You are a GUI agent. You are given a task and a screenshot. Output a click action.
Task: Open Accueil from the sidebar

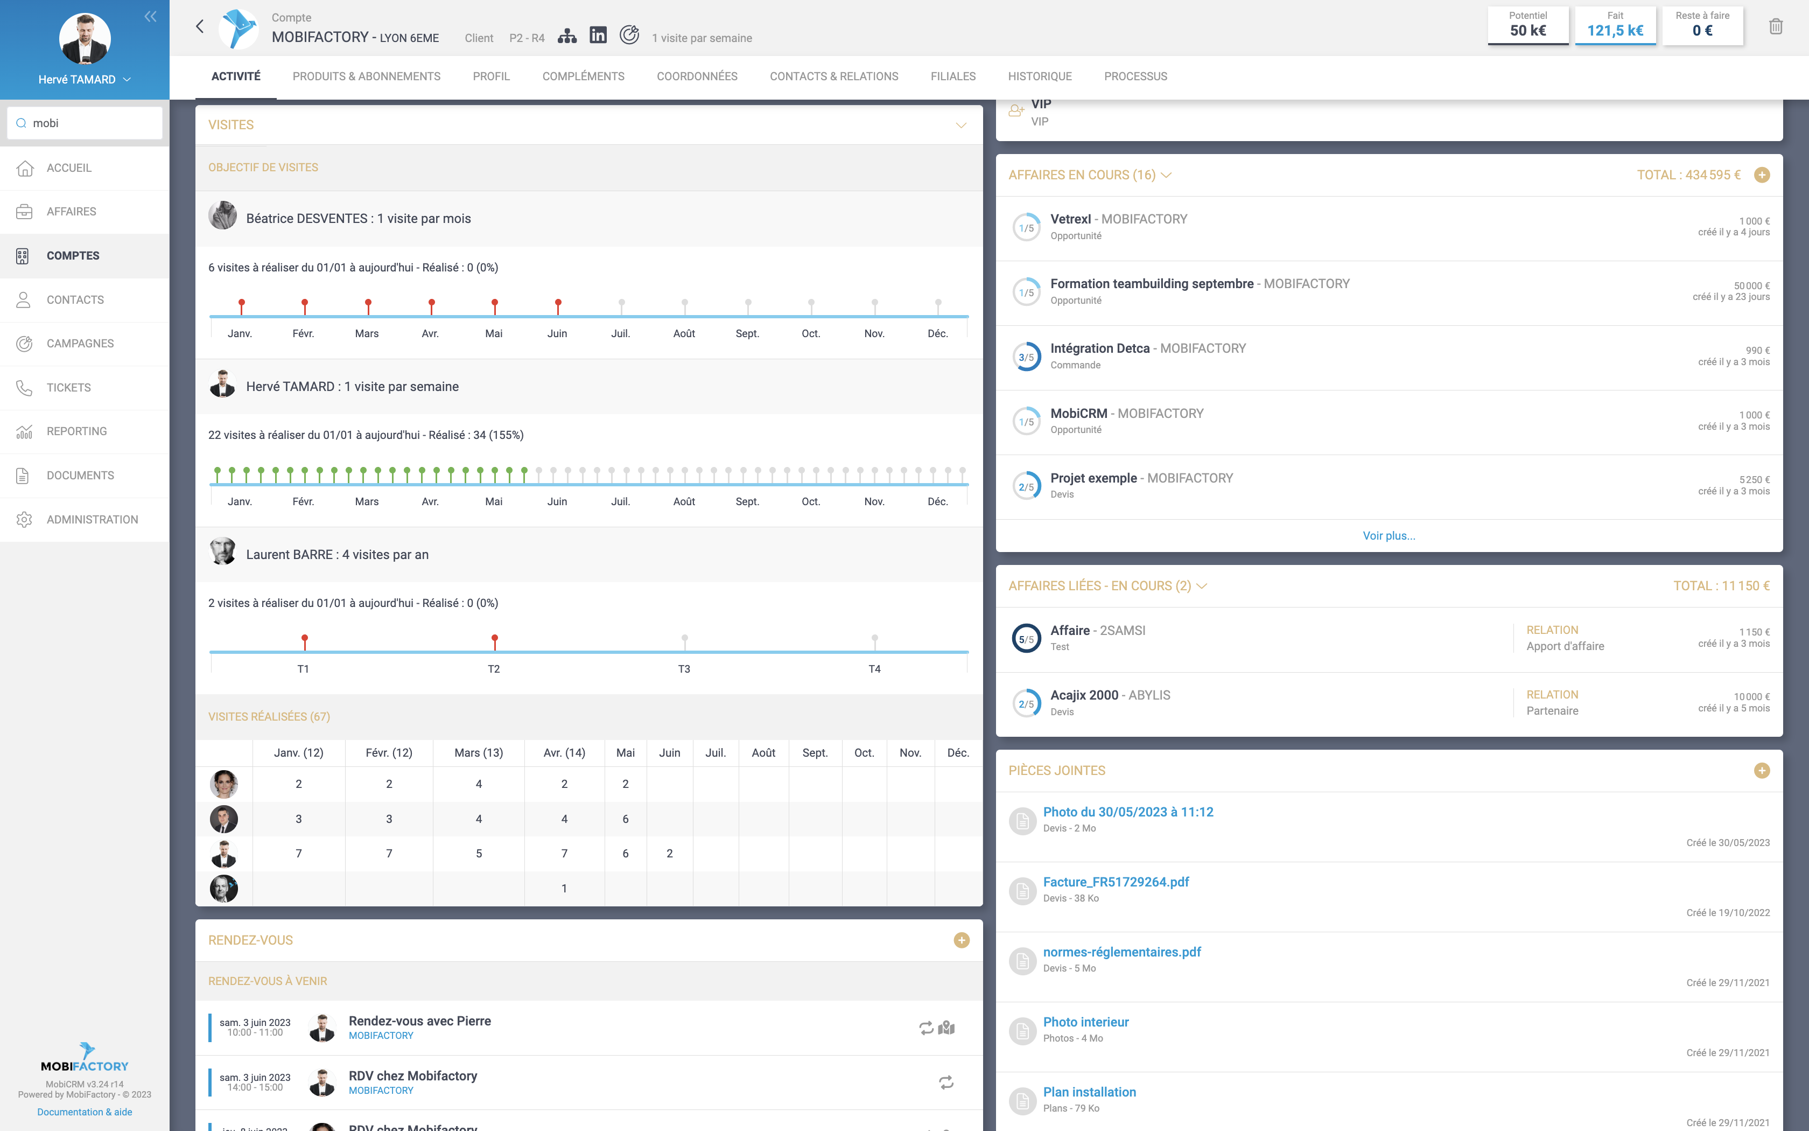point(85,168)
